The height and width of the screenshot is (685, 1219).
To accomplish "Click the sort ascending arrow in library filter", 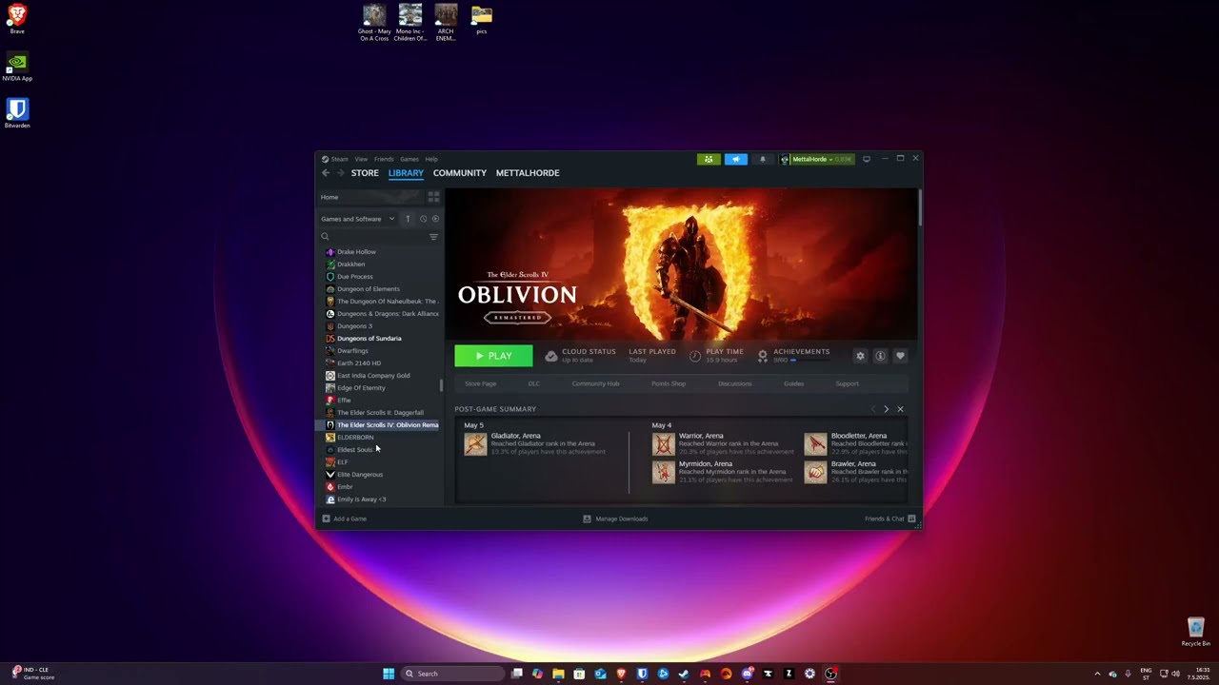I will pyautogui.click(x=408, y=219).
